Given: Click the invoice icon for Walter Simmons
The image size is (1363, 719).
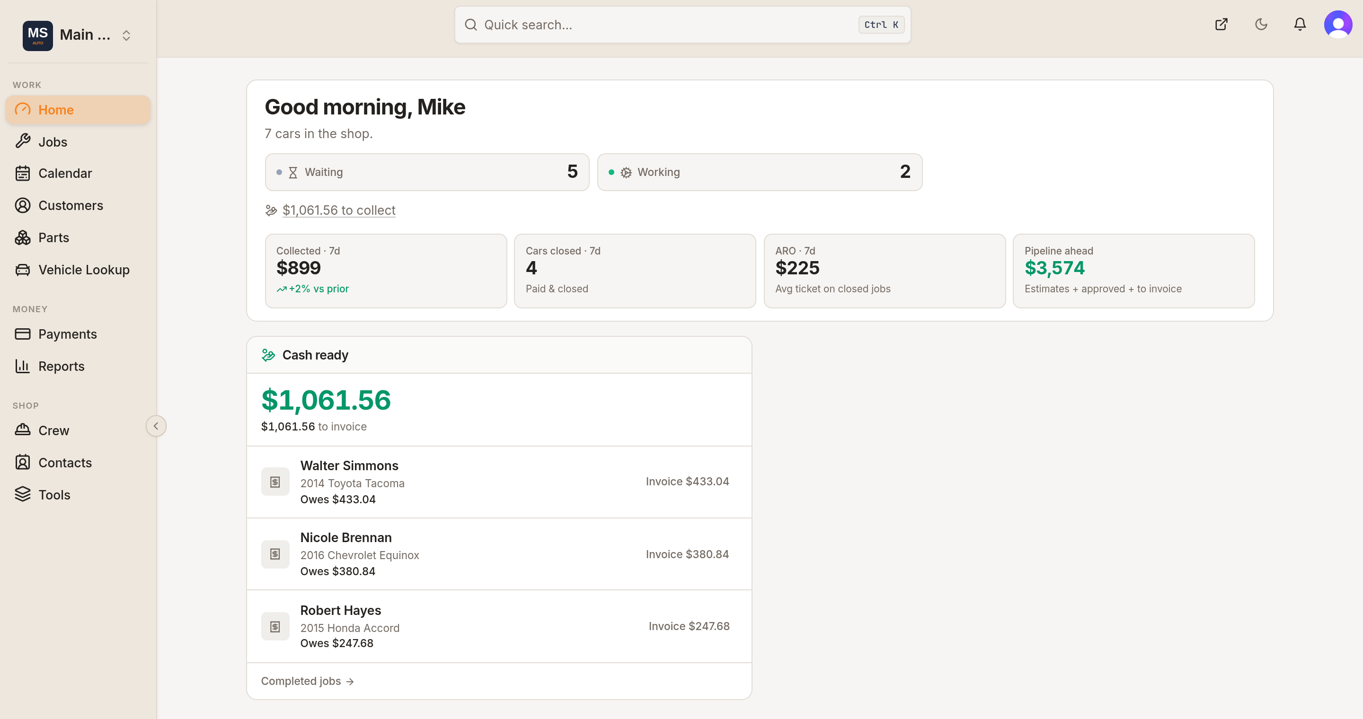Looking at the screenshot, I should 275,482.
